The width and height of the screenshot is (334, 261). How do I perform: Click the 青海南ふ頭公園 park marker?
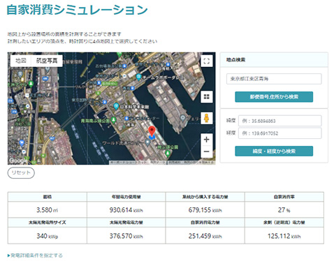tap(113, 120)
